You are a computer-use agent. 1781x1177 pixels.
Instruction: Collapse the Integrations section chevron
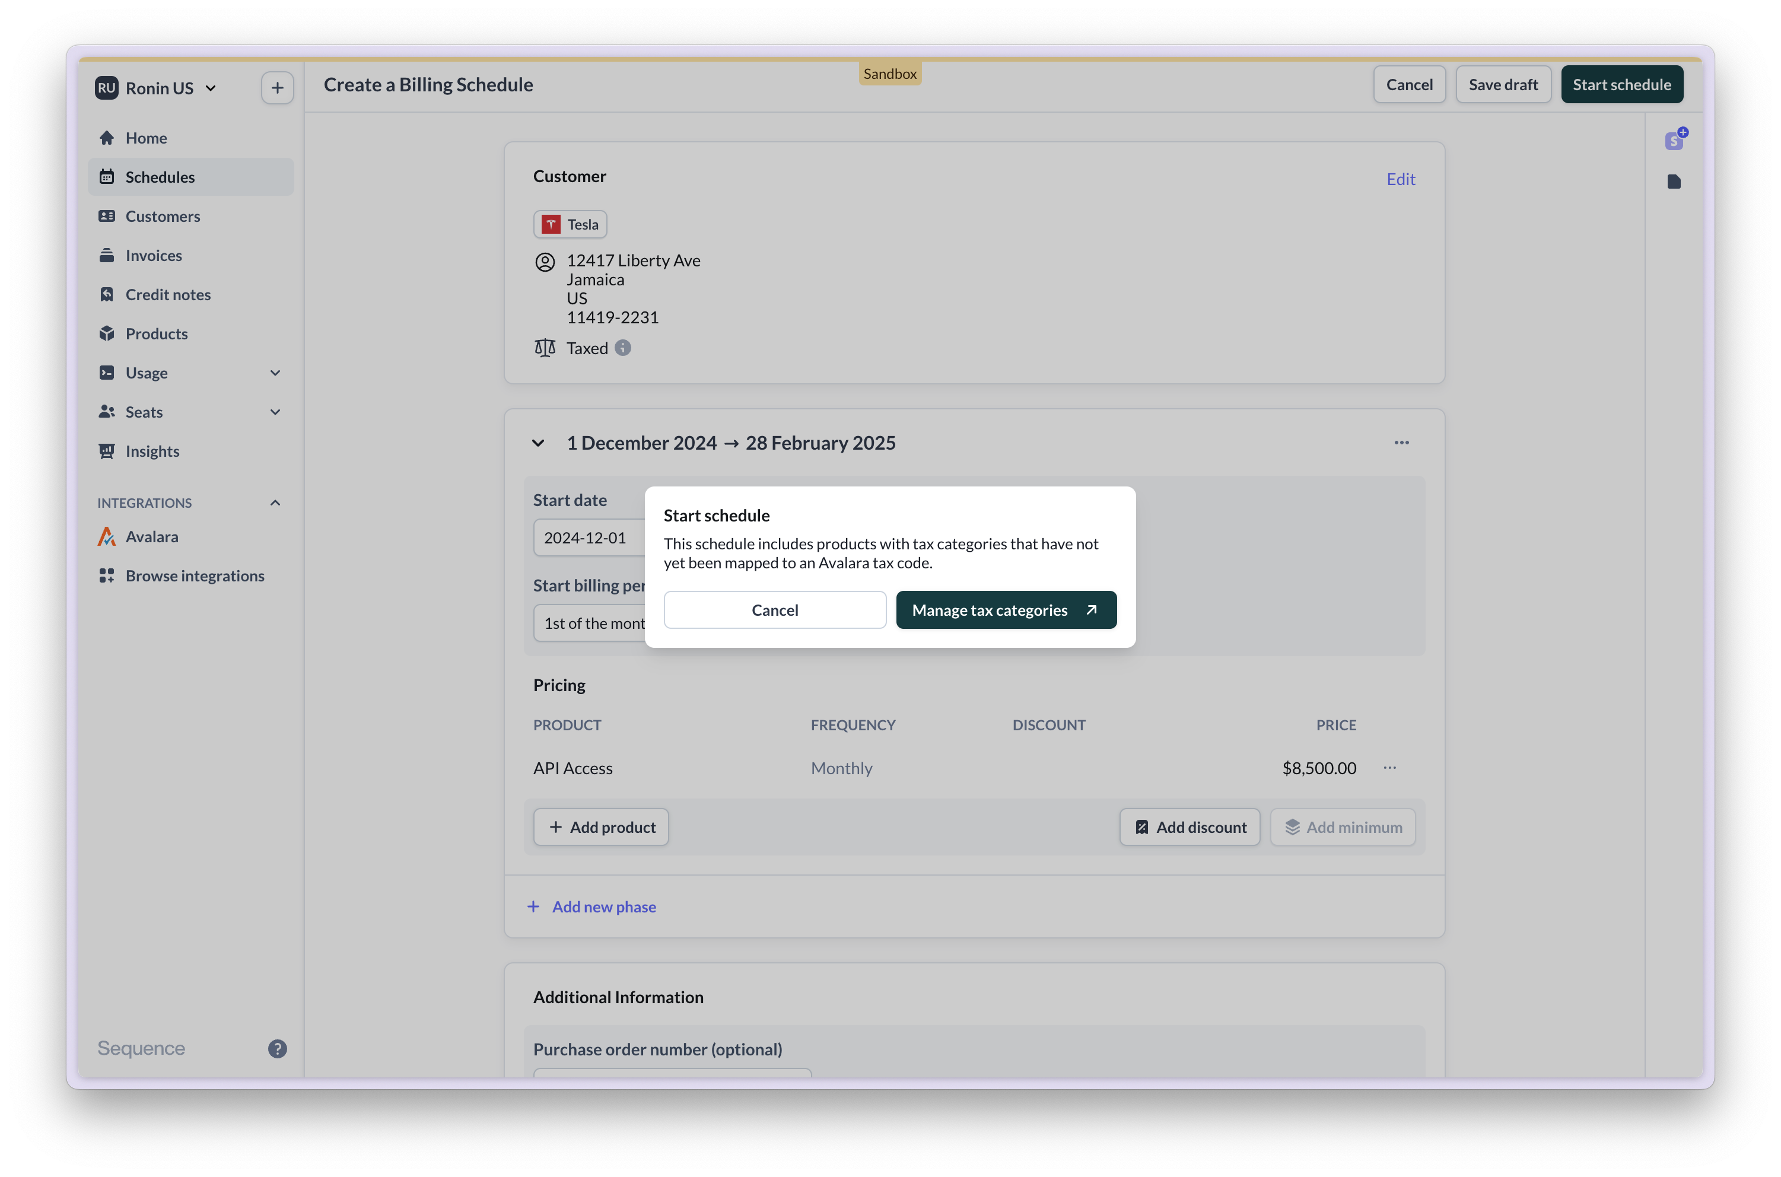(x=275, y=503)
